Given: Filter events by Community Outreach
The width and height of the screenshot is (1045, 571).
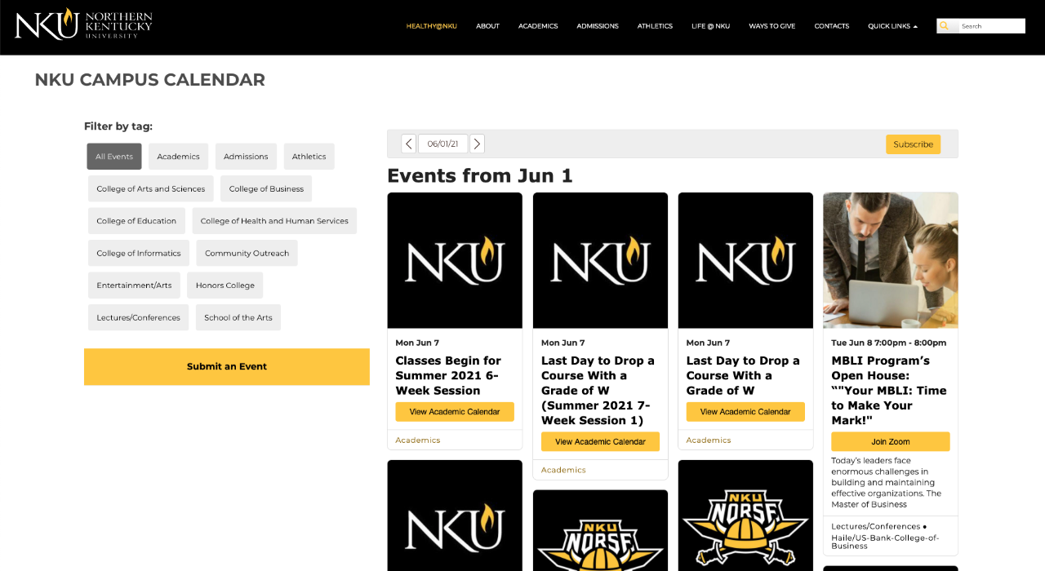Looking at the screenshot, I should coord(247,253).
